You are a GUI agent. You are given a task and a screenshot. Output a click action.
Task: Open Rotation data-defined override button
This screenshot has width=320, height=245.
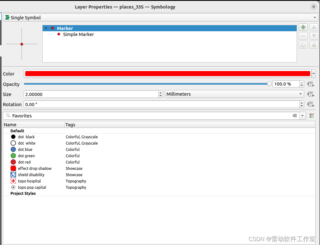(311, 104)
